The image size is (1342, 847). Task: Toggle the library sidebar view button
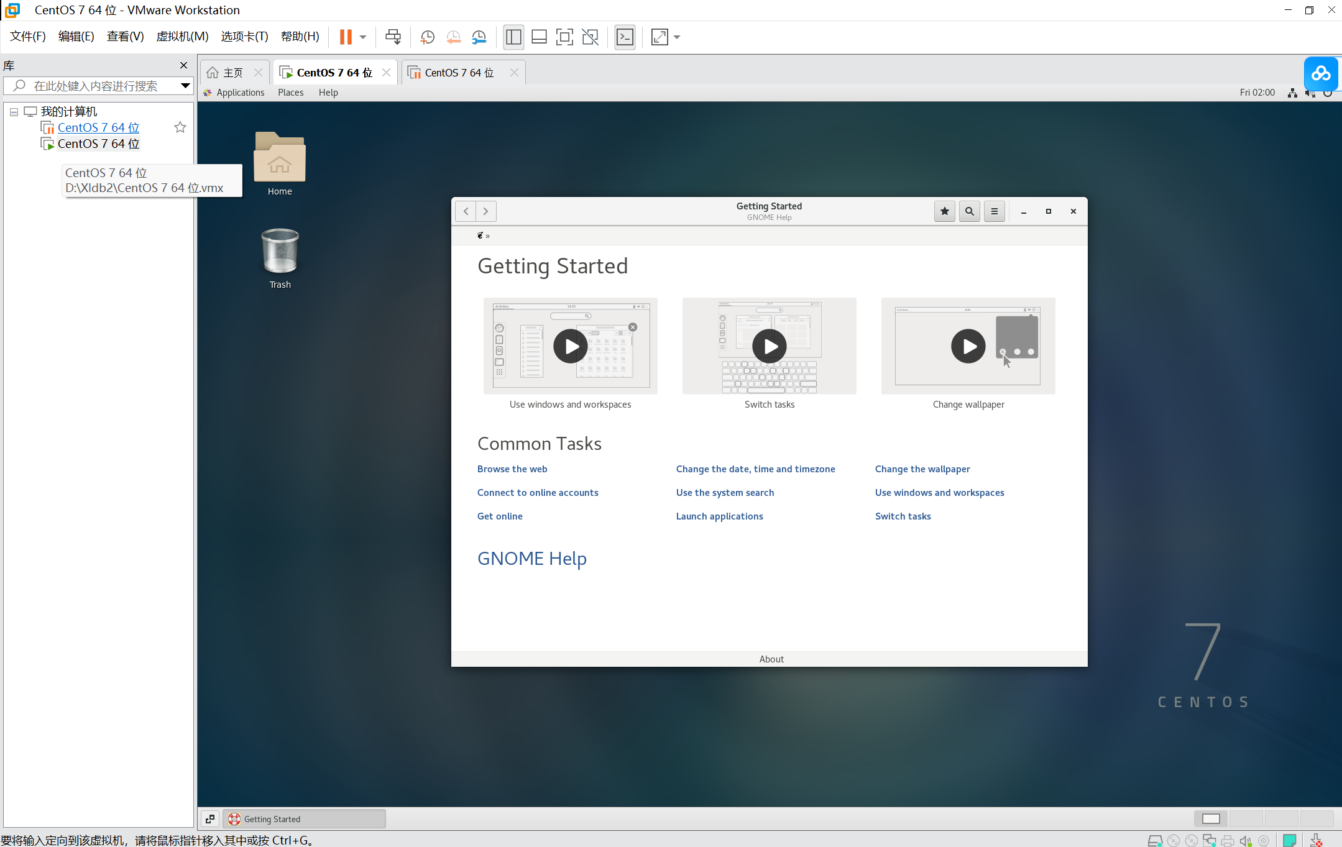tap(513, 37)
